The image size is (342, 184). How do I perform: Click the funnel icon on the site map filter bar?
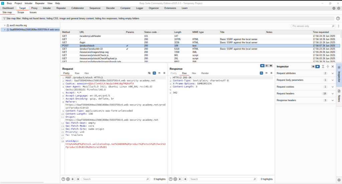(x=4, y=19)
